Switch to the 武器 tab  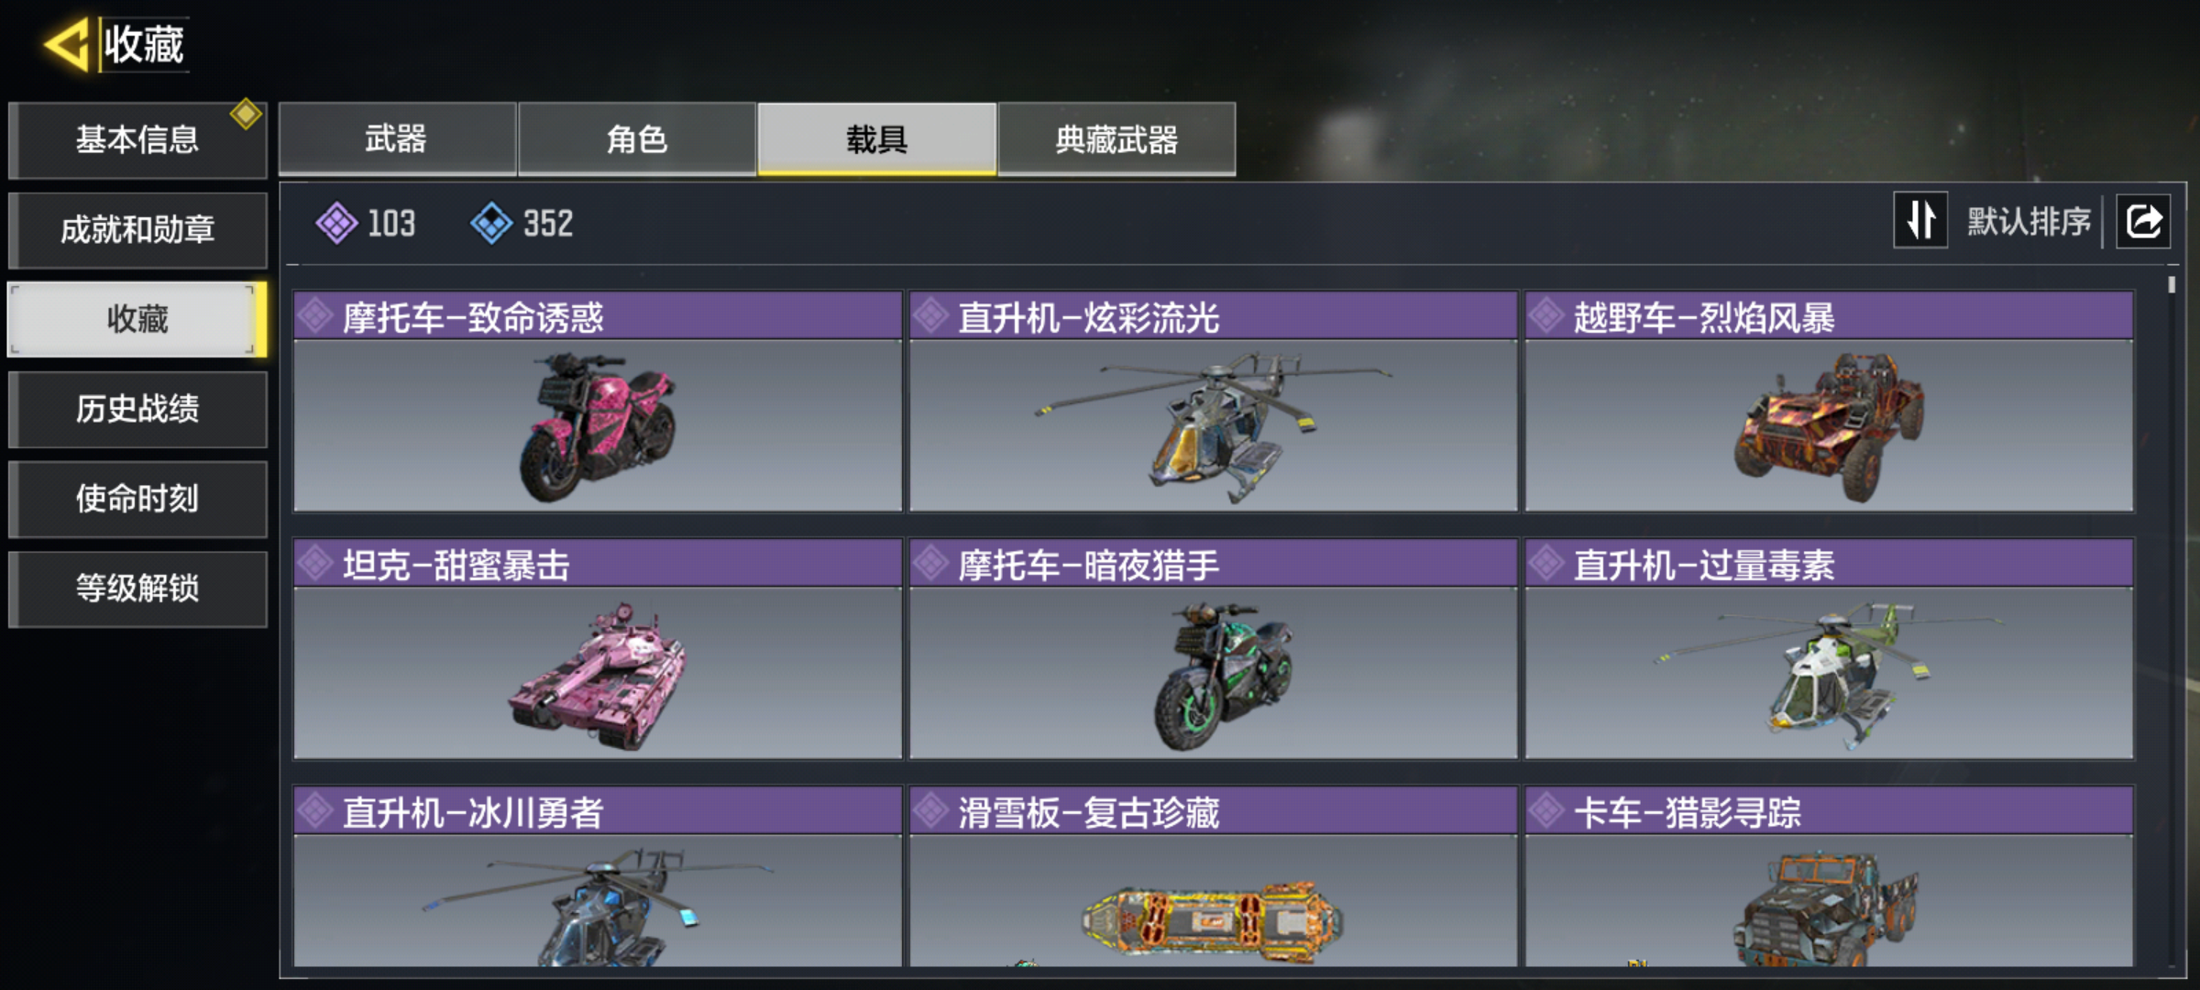click(x=397, y=139)
